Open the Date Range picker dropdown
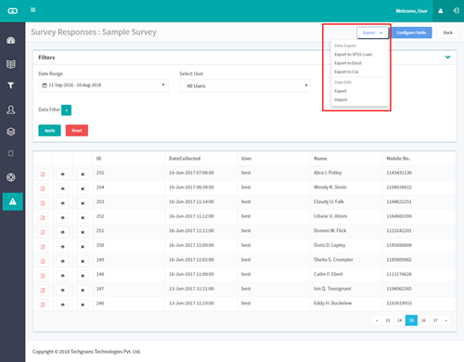 103,85
